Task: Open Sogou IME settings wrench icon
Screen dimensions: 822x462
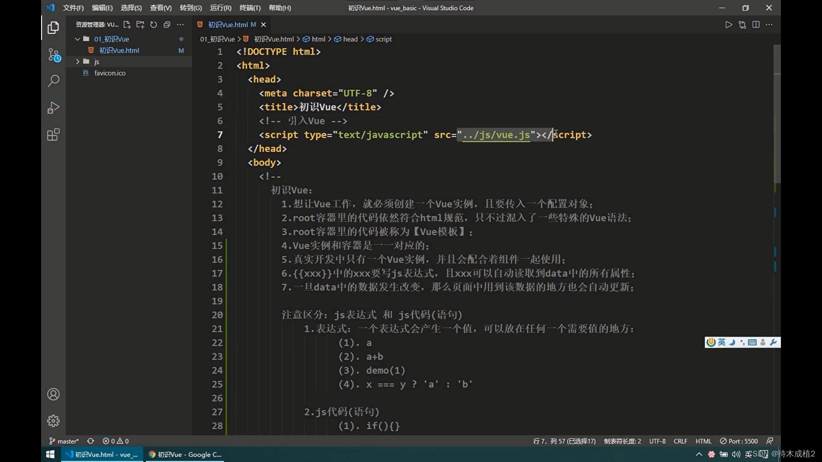Action: point(773,342)
